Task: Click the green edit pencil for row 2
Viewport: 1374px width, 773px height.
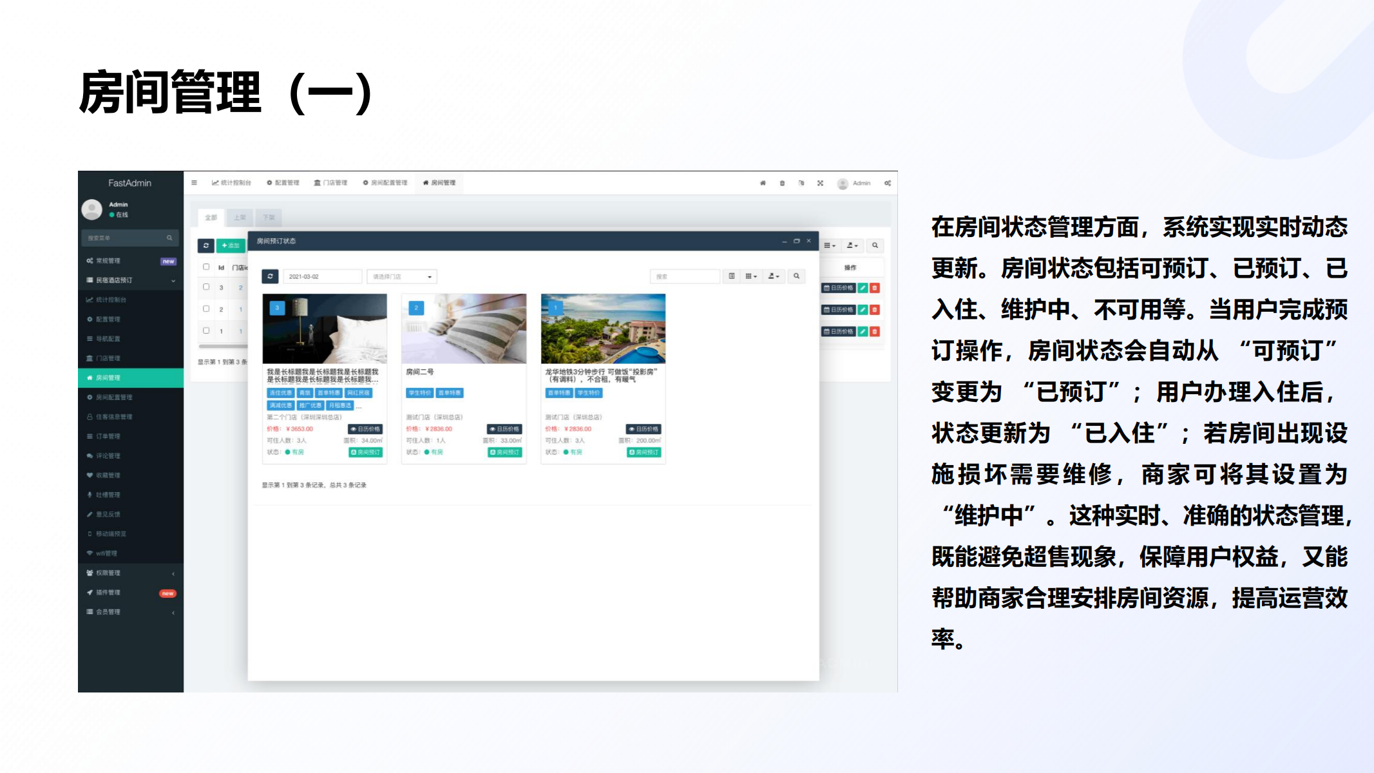Action: pos(863,310)
